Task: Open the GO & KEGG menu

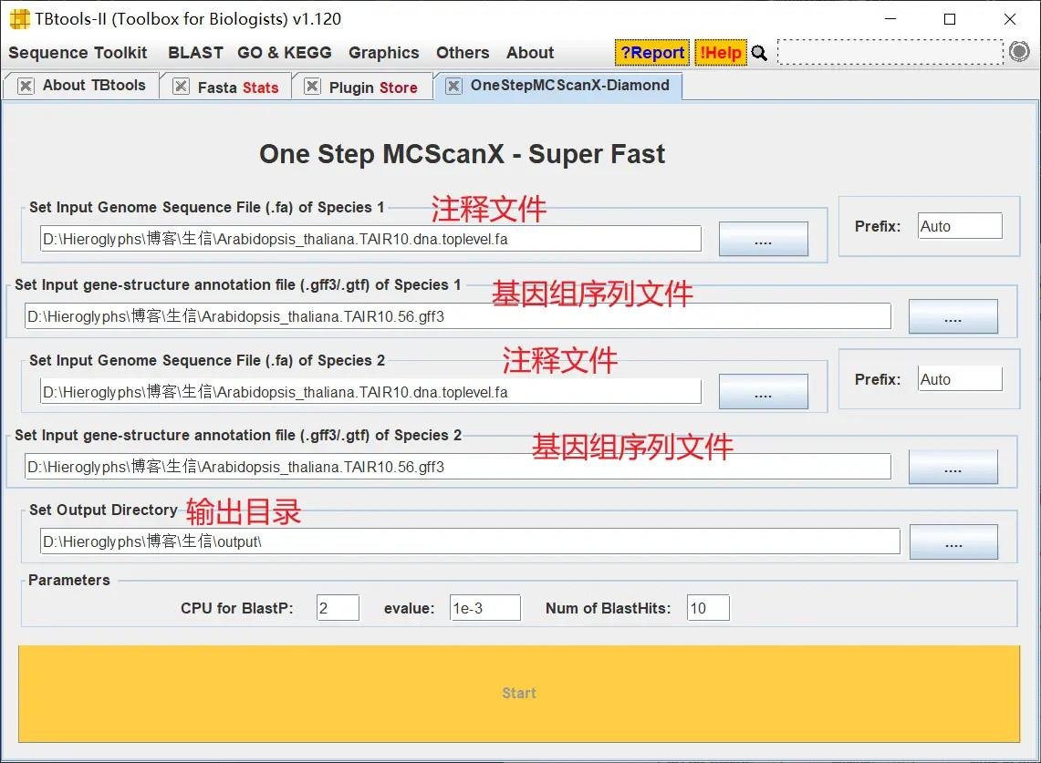Action: [x=284, y=52]
